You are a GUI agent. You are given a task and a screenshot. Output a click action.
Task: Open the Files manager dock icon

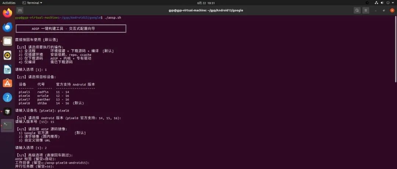pyautogui.click(x=8, y=41)
